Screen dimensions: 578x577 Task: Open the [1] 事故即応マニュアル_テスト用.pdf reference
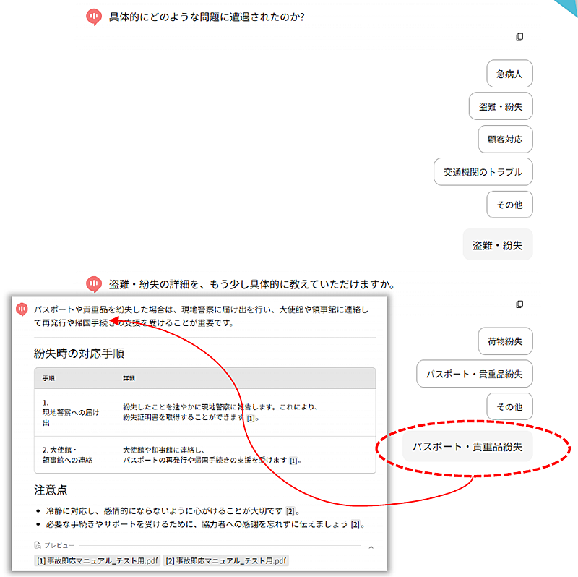(98, 560)
